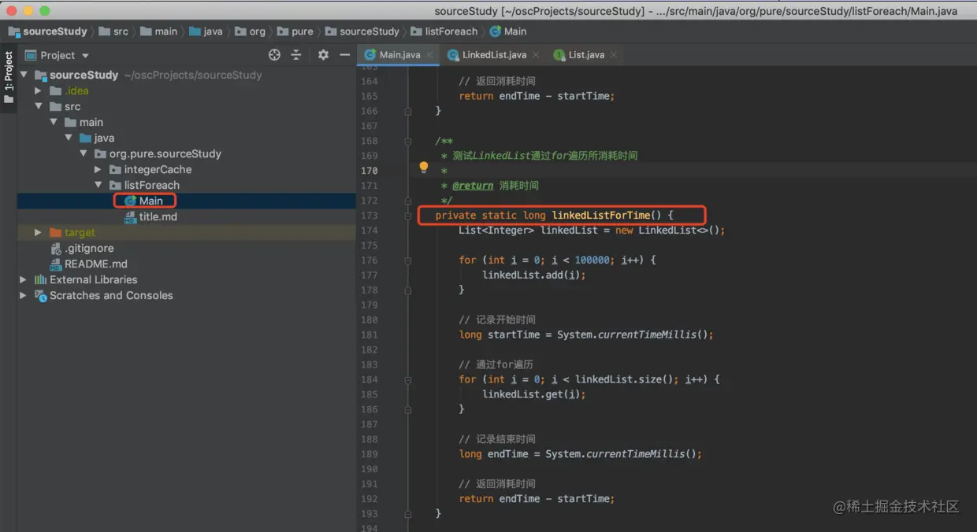Click the 'long endTime' statement on line 189
Screen dimensions: 977x532
pos(580,454)
